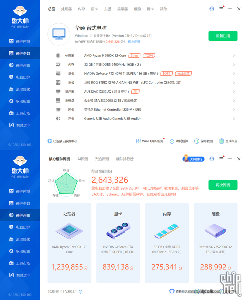Open 功耗估算 power estimate tool

(179, 141)
